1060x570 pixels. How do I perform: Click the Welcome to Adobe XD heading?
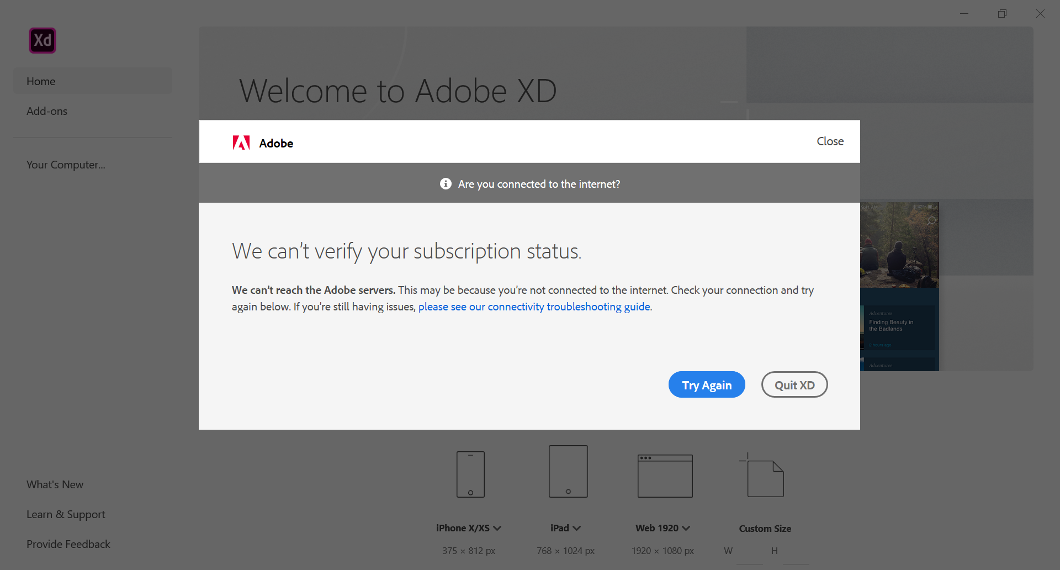pos(397,91)
